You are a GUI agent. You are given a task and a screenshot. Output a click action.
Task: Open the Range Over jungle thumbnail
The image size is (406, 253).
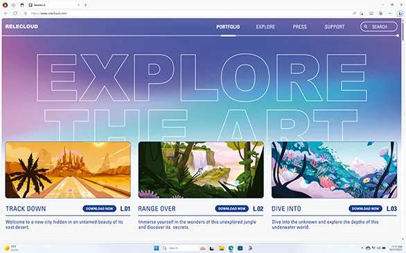coord(201,170)
